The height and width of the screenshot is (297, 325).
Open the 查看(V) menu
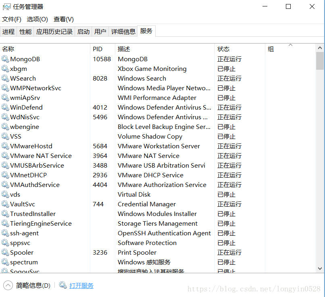click(x=64, y=19)
